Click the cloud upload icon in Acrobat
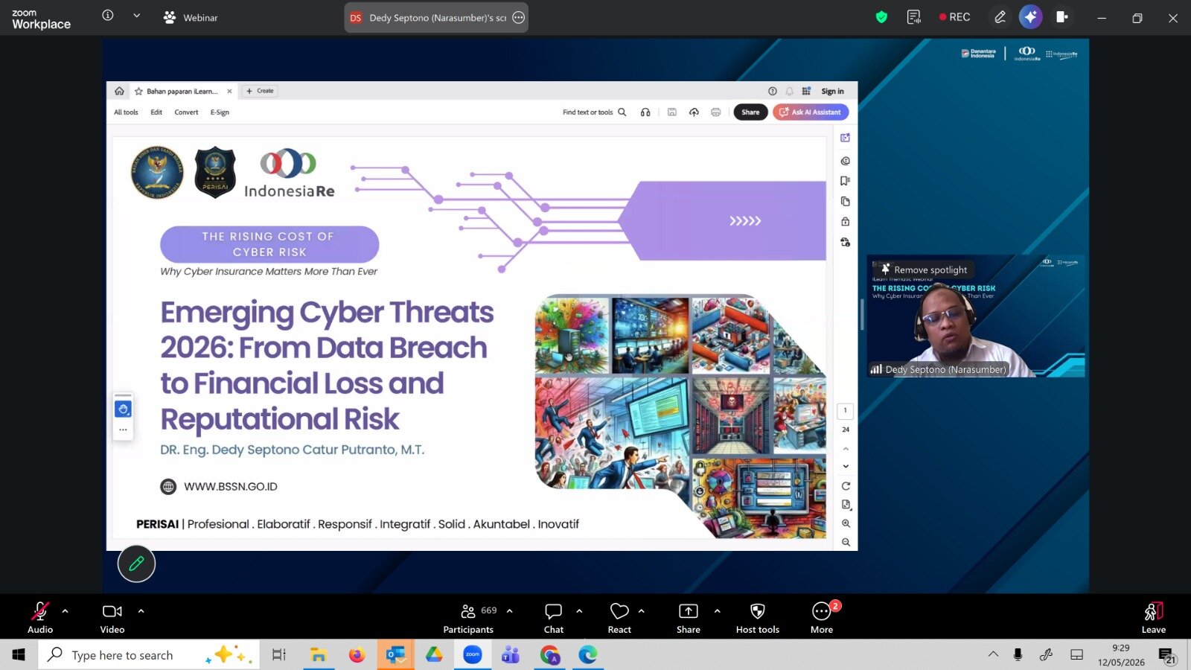The image size is (1191, 670). click(694, 112)
